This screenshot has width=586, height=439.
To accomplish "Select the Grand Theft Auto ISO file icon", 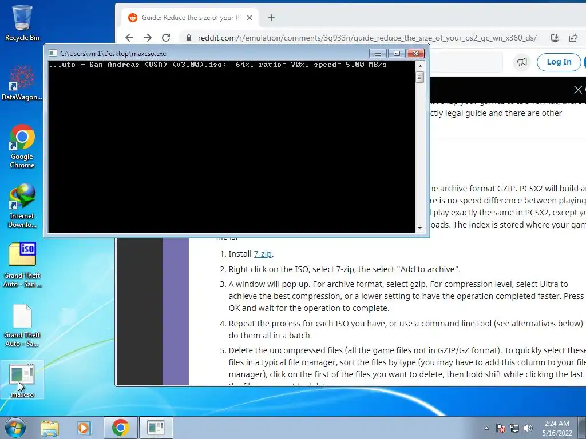I will [22, 265].
